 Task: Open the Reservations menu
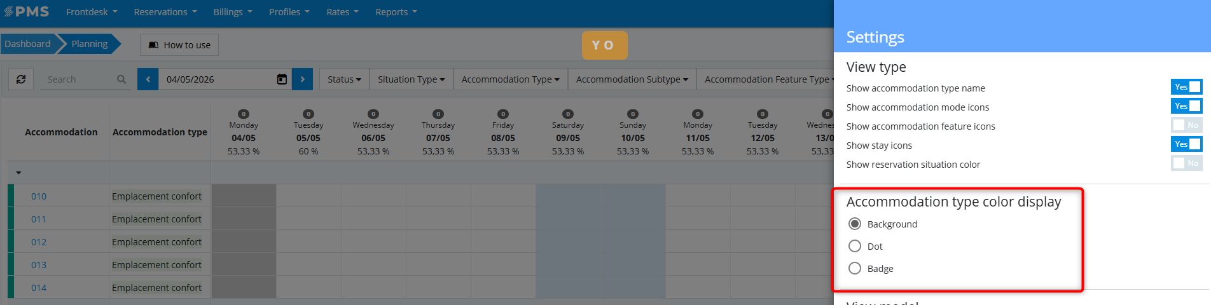point(165,12)
